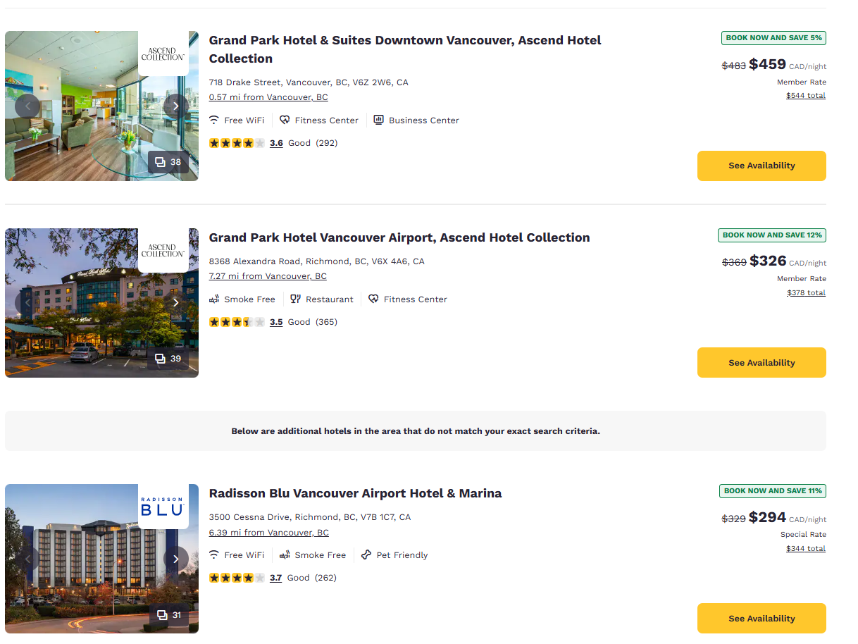Show previous photo of Radisson Blu hotel
Screen dimensions: 858x644
(27, 559)
